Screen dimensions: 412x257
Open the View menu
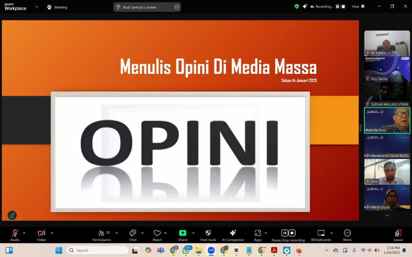[x=356, y=6]
